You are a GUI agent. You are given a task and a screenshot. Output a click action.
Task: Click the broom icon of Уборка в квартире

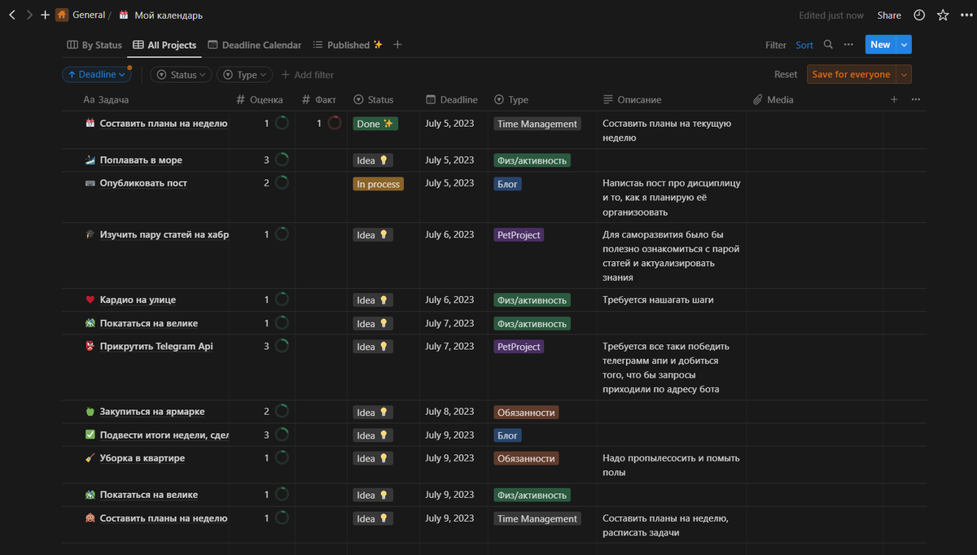click(90, 458)
